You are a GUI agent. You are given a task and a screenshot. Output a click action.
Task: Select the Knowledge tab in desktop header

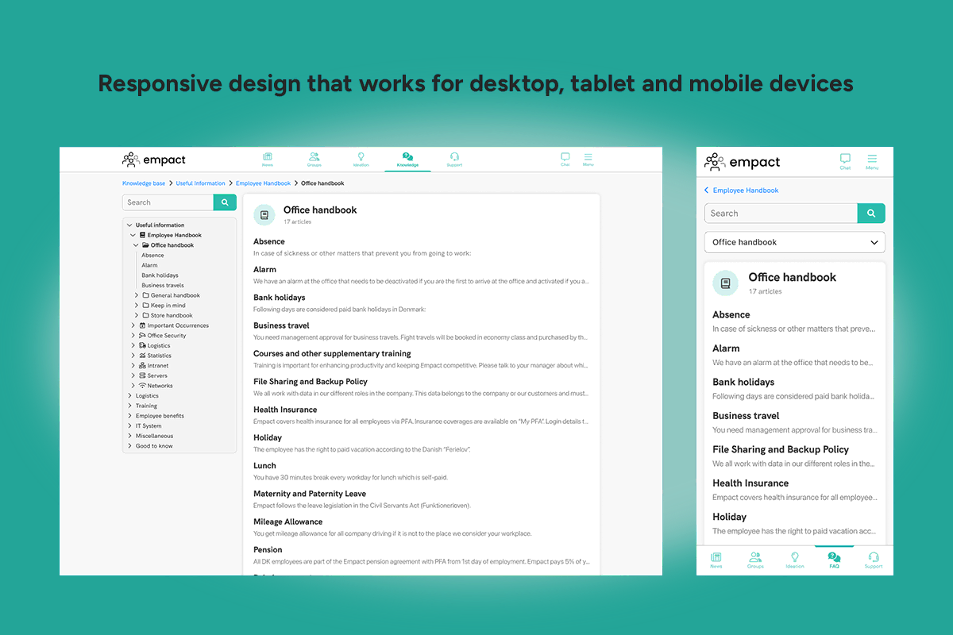(x=407, y=159)
